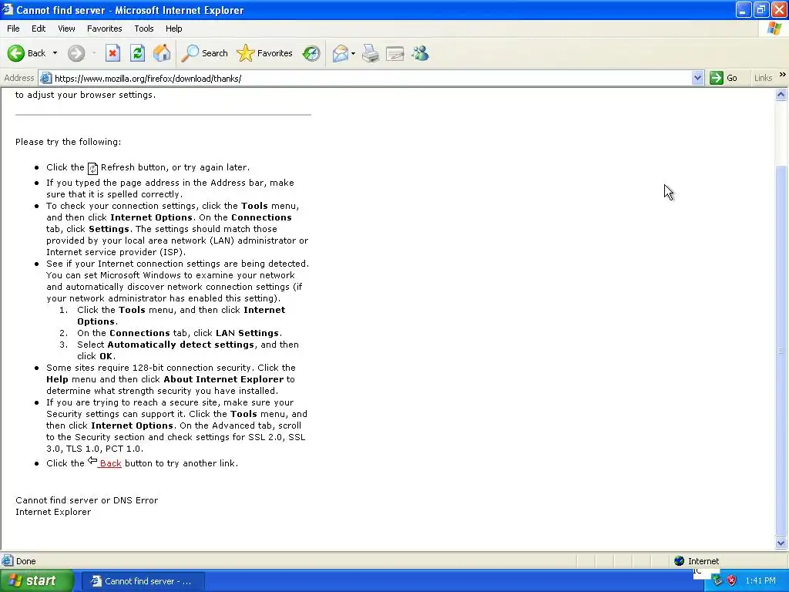The width and height of the screenshot is (789, 592).
Task: Click the Refresh icon in page text
Action: 92,168
